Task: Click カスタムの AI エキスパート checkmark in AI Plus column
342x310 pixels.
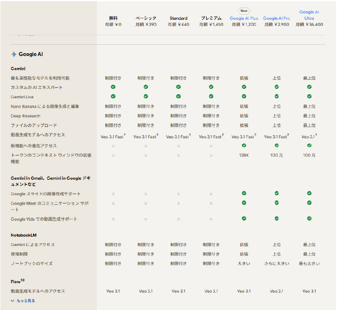Action: (x=244, y=87)
